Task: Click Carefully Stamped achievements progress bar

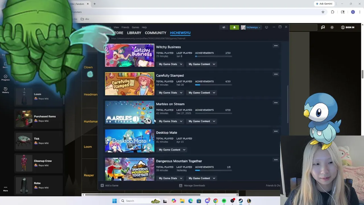Action: pyautogui.click(x=213, y=85)
